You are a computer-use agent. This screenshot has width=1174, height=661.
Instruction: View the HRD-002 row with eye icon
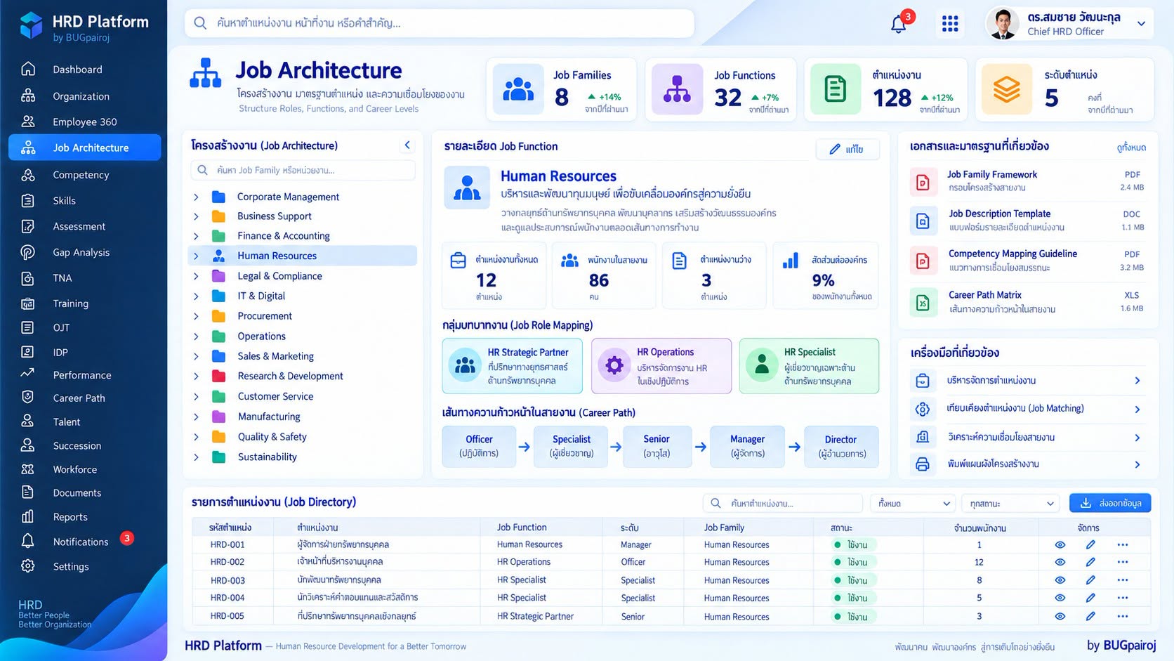pyautogui.click(x=1060, y=562)
